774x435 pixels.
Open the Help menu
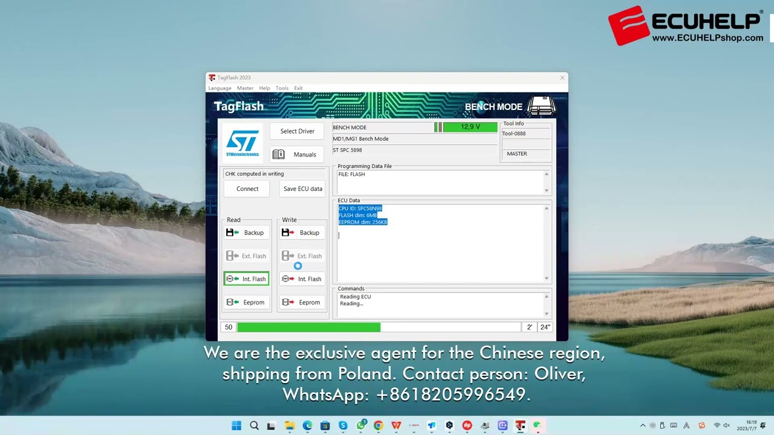265,88
